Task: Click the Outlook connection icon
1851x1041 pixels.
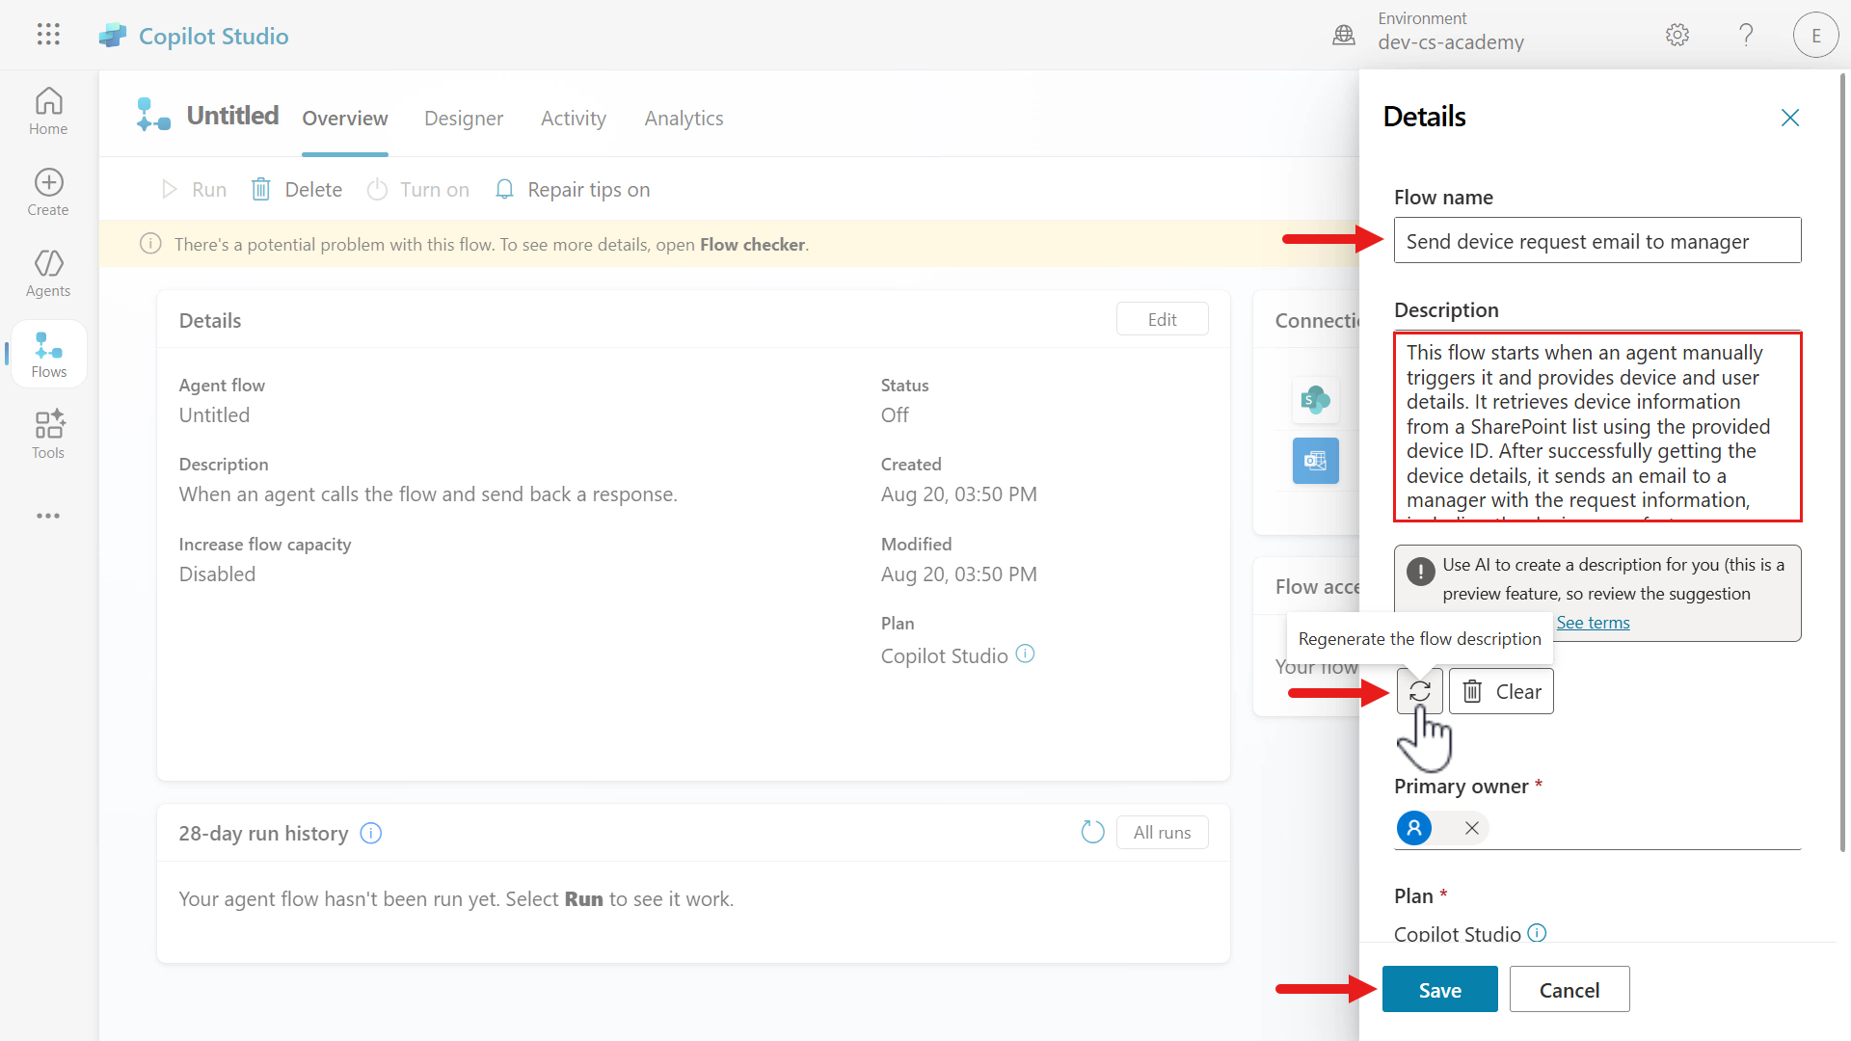Action: pyautogui.click(x=1315, y=460)
